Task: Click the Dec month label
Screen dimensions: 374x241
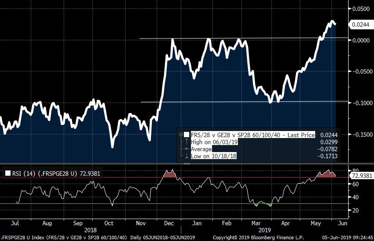Action: (x=169, y=223)
